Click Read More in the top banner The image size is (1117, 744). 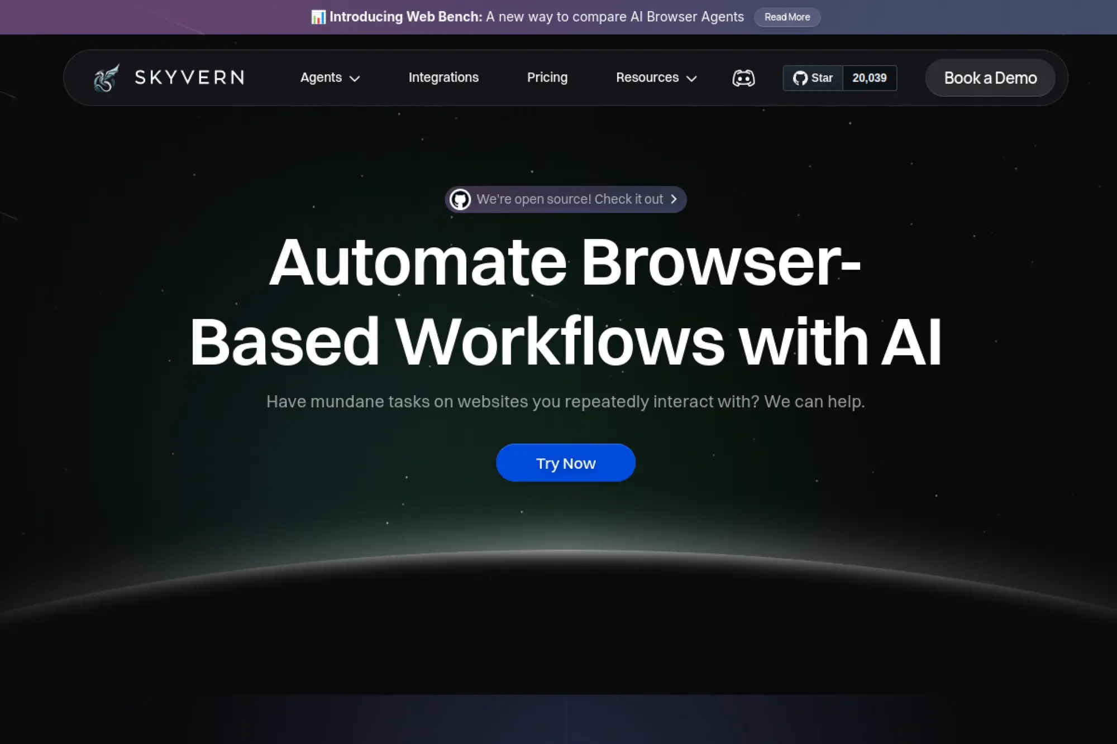[x=787, y=17]
